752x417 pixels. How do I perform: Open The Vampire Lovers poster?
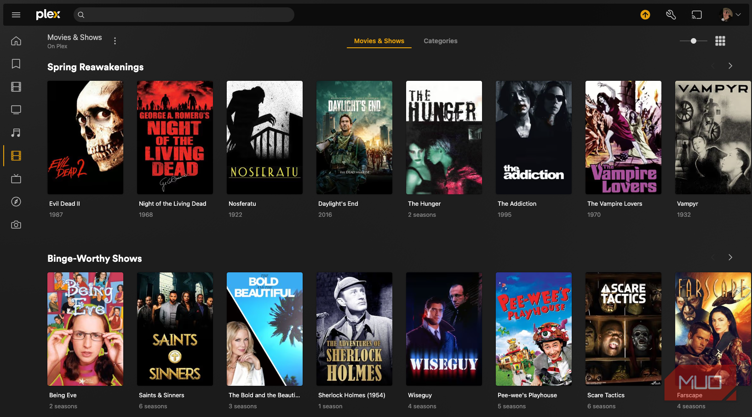(623, 137)
